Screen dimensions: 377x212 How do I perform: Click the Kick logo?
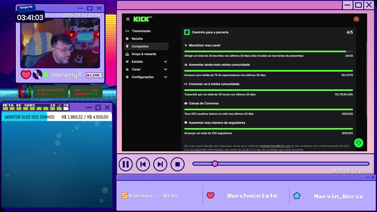point(143,19)
